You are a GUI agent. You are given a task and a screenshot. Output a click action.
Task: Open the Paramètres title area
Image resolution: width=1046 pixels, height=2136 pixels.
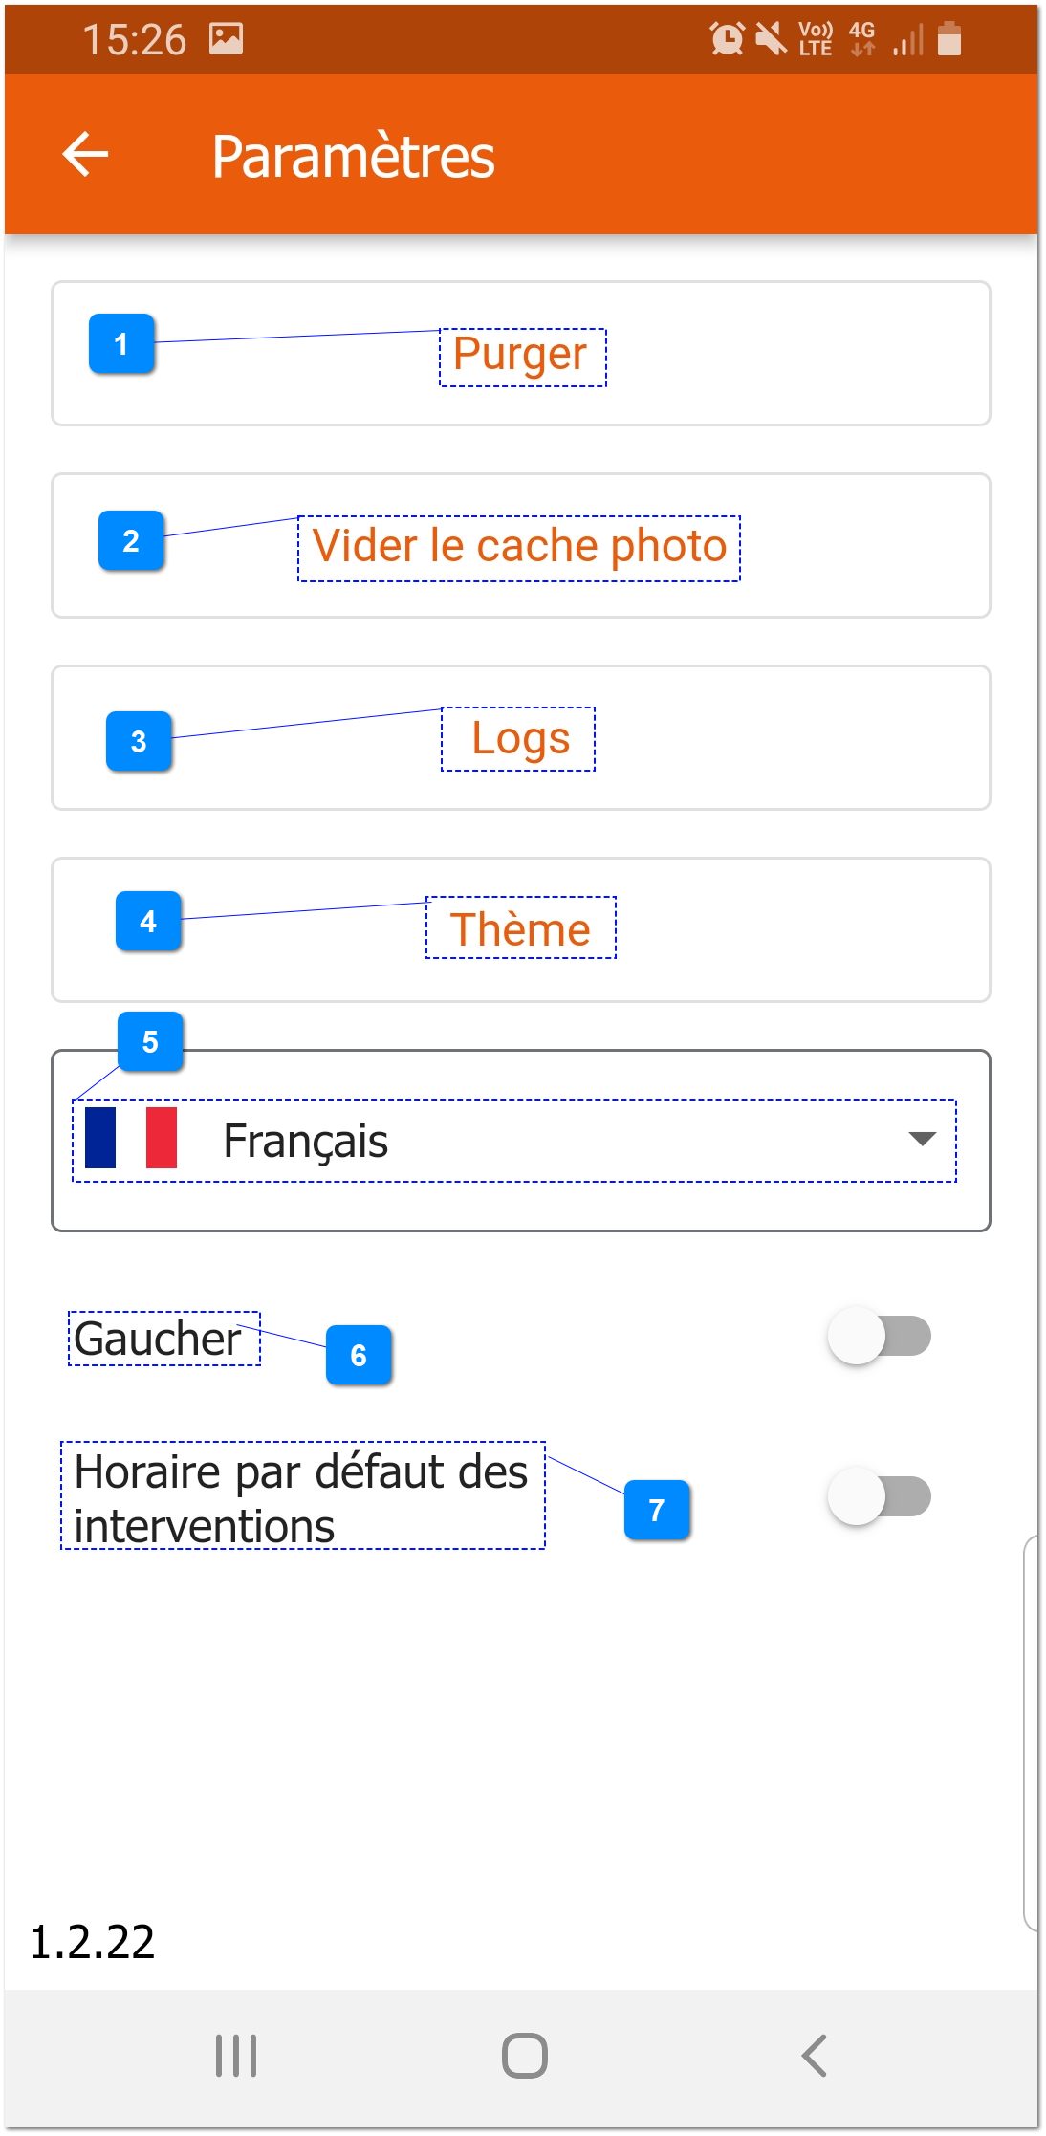[354, 156]
